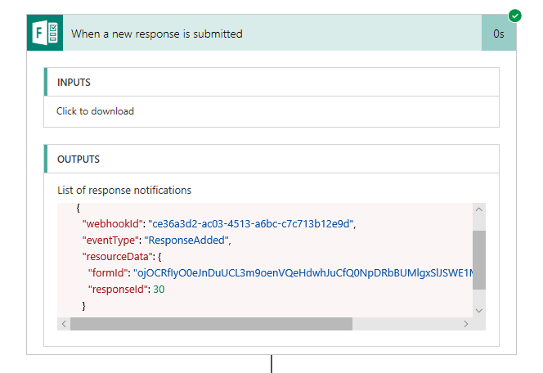Click the horizontal scrollbar thumb in outputs
The image size is (543, 373).
click(x=211, y=324)
